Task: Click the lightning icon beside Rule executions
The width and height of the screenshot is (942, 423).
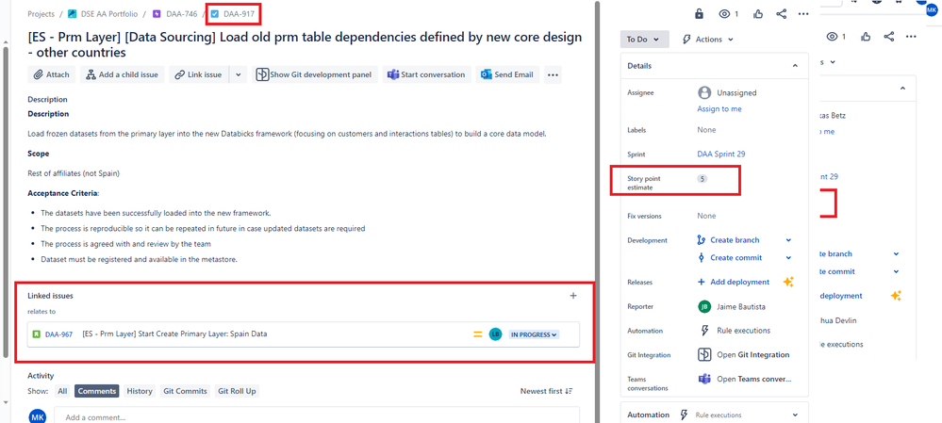Action: point(704,331)
